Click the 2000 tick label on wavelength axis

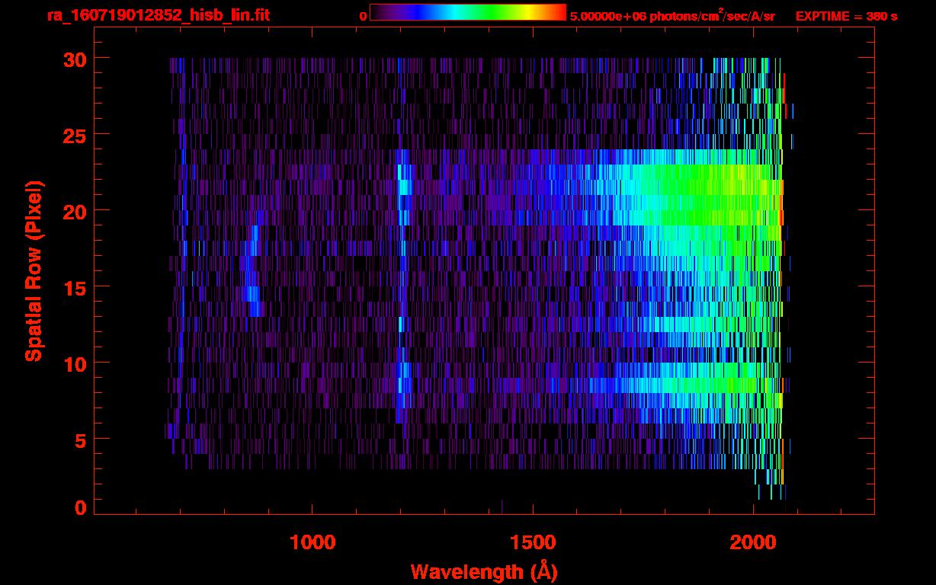(x=753, y=542)
